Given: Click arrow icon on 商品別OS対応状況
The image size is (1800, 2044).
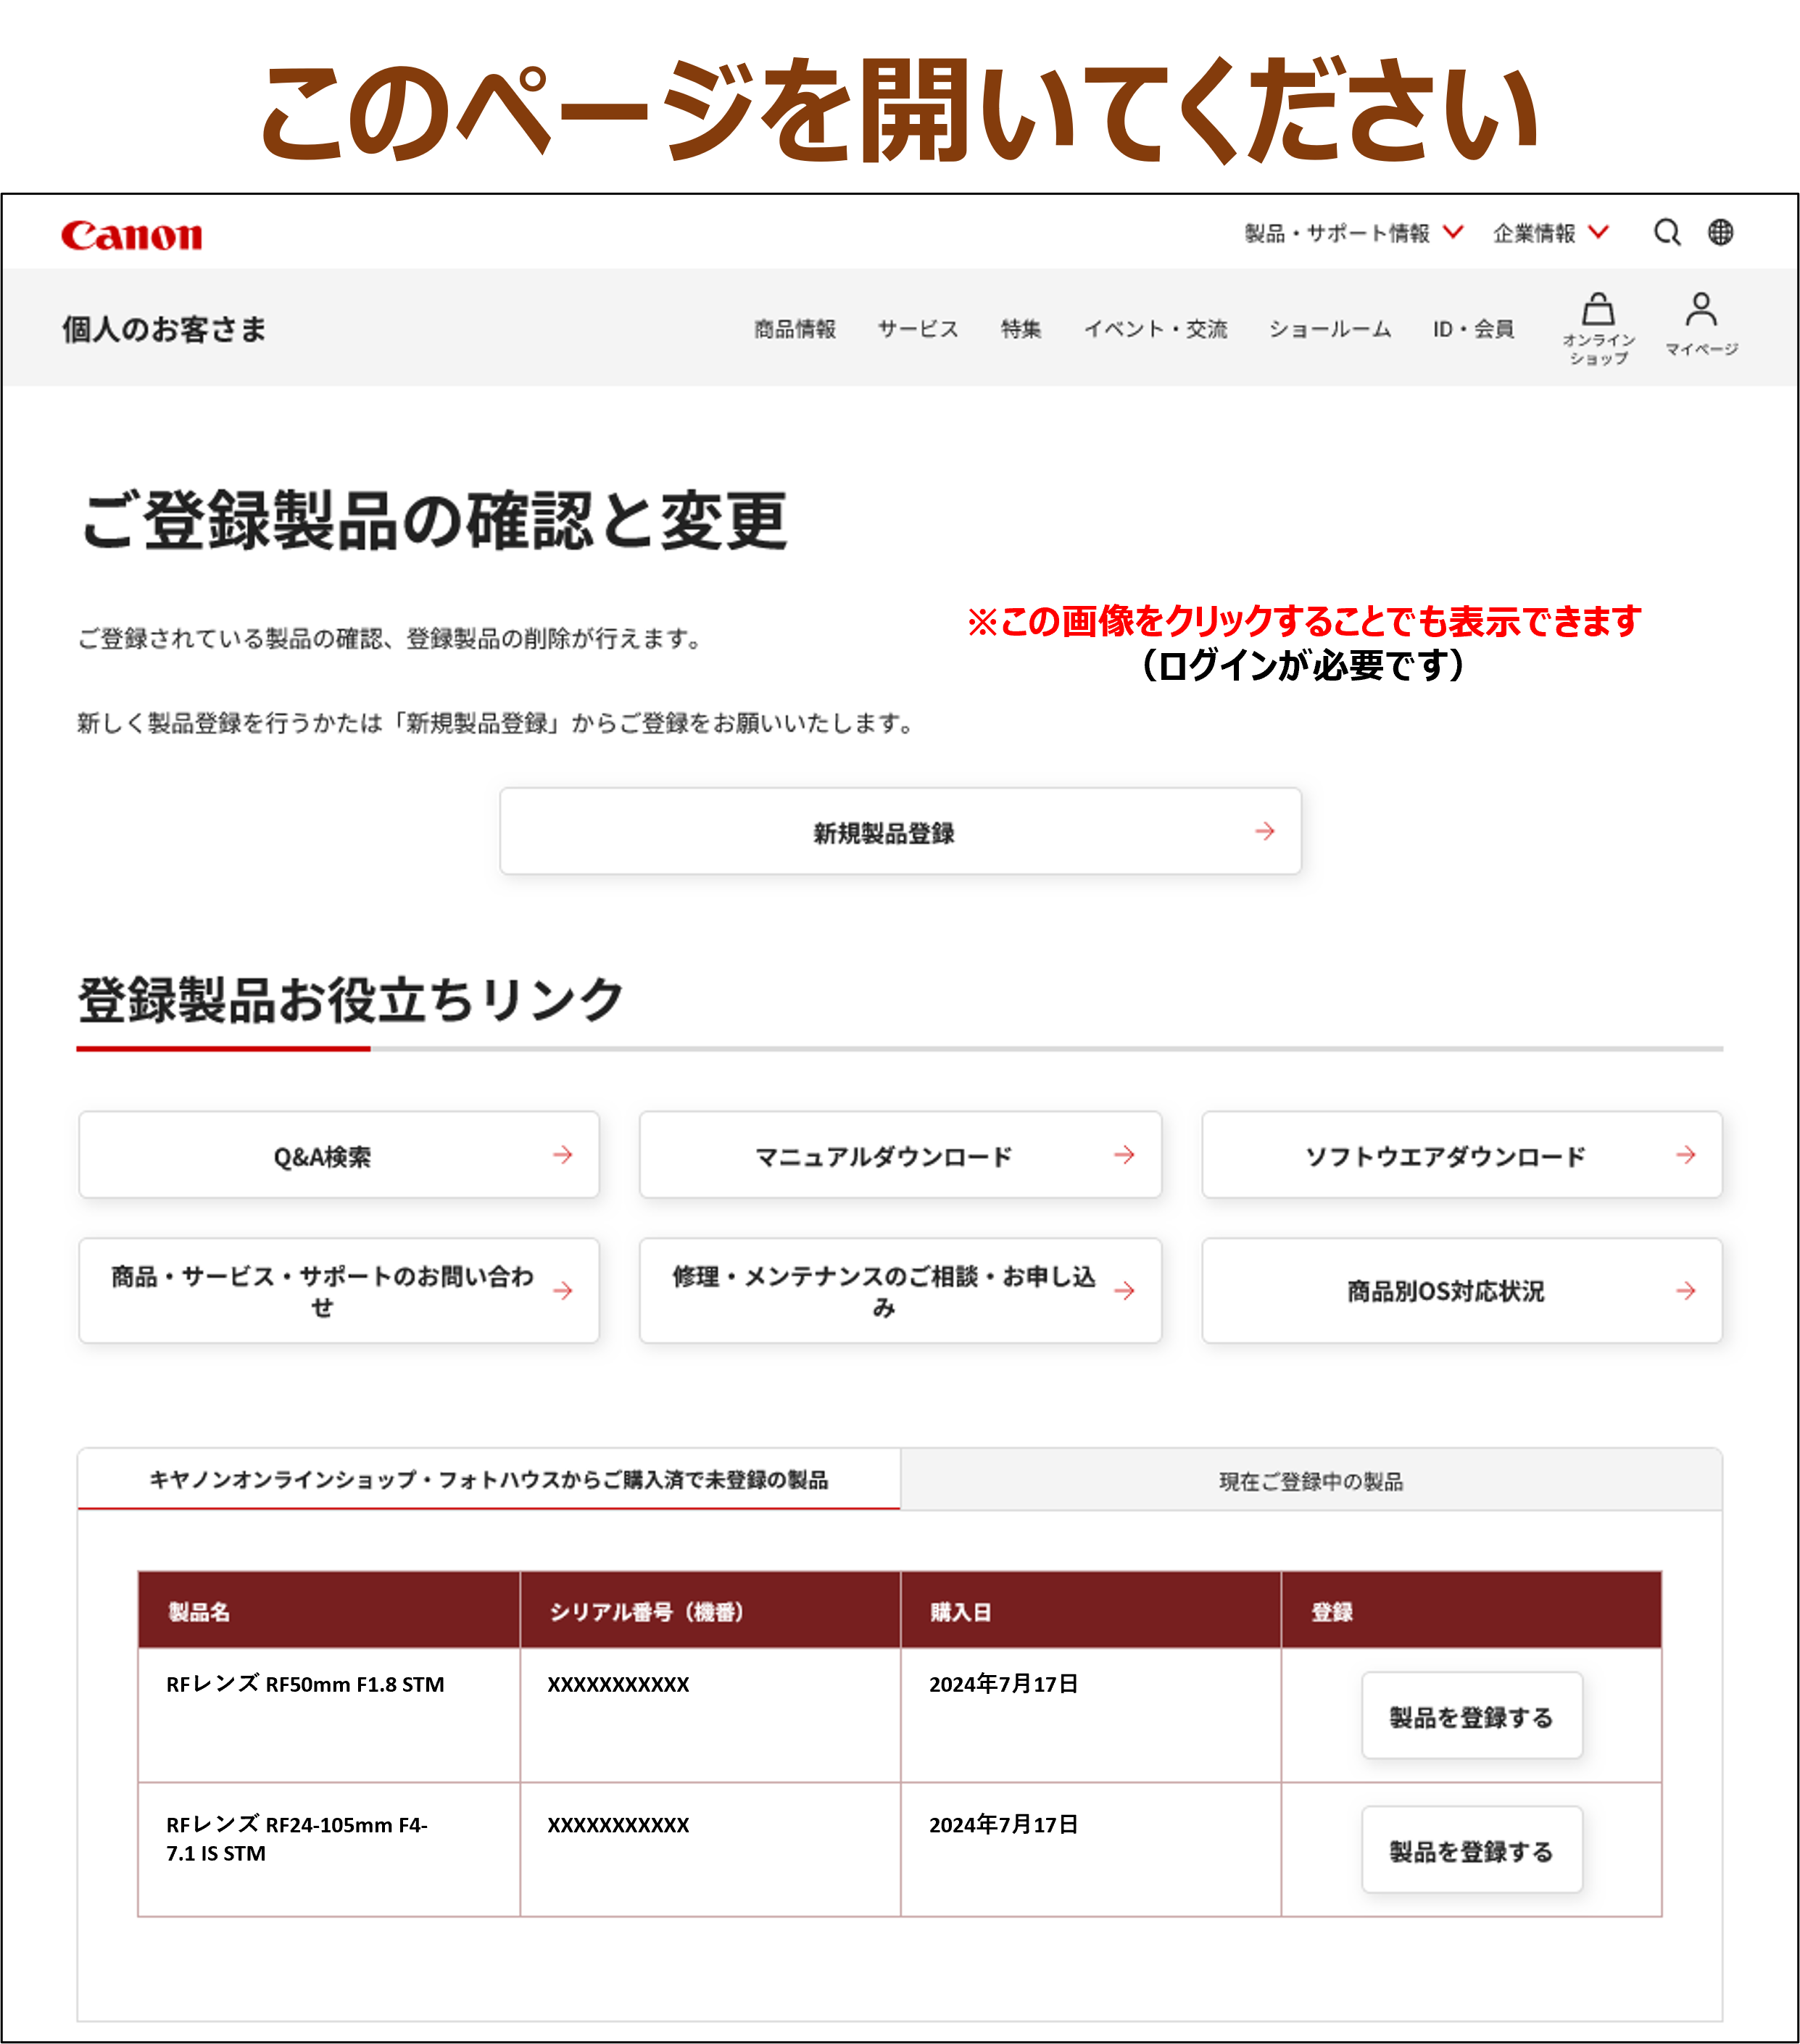Looking at the screenshot, I should click(1686, 1291).
